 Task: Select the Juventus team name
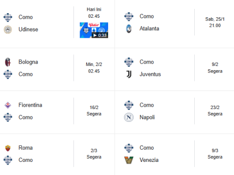coord(150,74)
